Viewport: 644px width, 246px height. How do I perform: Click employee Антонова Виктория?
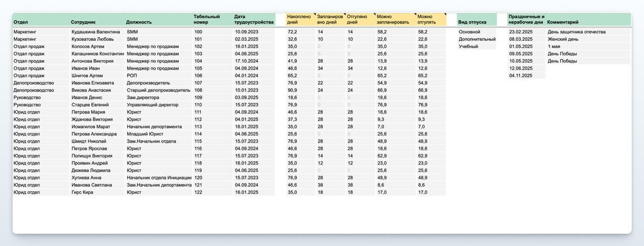pos(92,61)
